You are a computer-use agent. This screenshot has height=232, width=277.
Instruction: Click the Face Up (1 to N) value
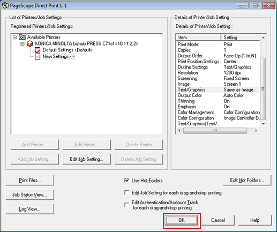239,56
